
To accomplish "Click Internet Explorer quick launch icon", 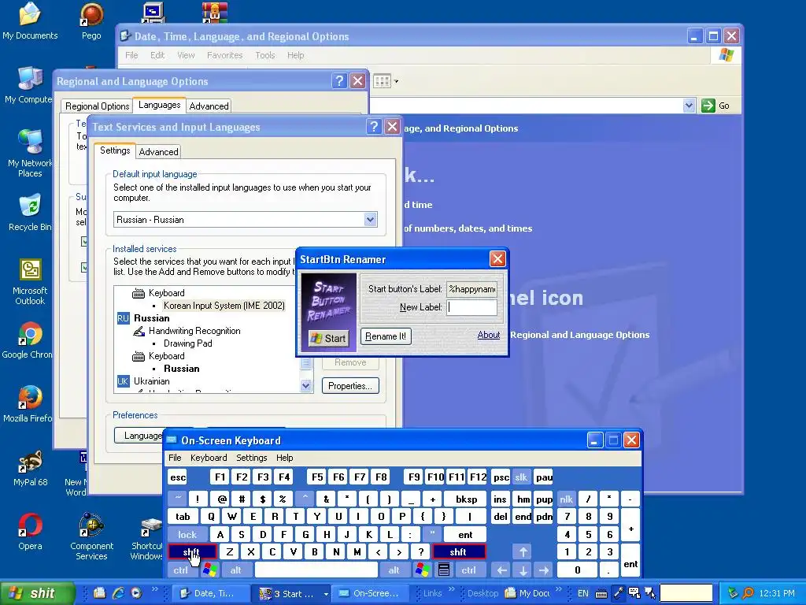I will tap(118, 593).
